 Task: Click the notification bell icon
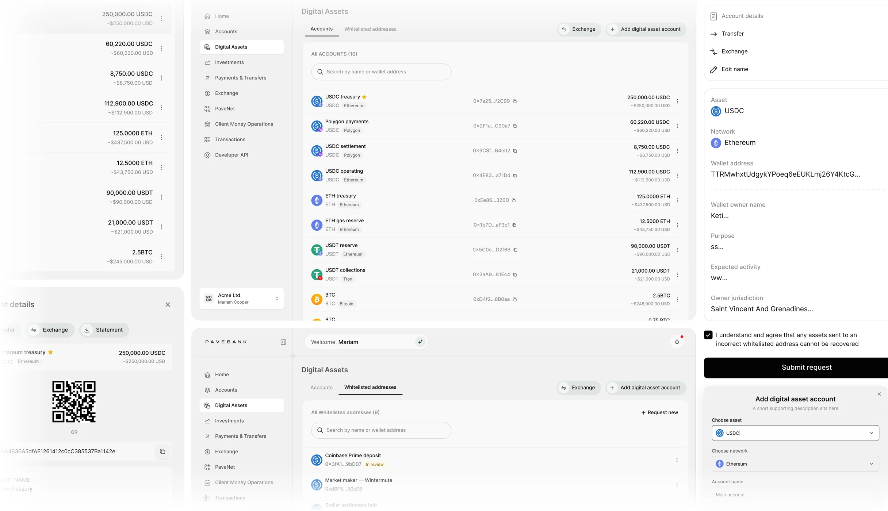click(x=677, y=342)
